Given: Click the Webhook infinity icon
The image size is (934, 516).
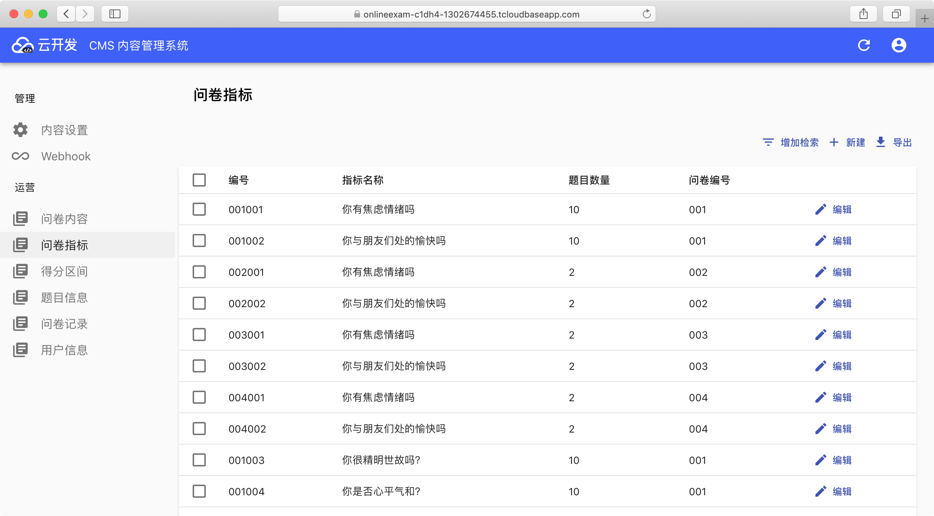Looking at the screenshot, I should tap(20, 156).
